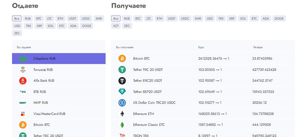This screenshot has width=299, height=137.
Task: Choose Tether TRC 20 USDT to receive
Action: (x=148, y=70)
